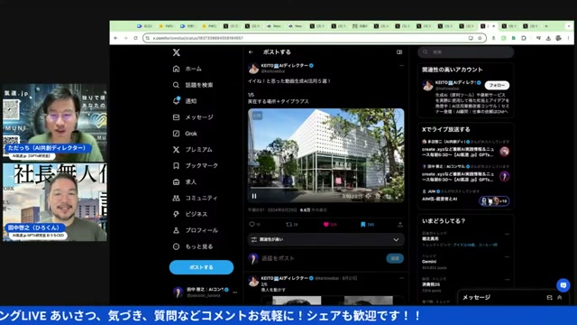Click browser back arrow
The image size is (577, 325).
pos(116,38)
